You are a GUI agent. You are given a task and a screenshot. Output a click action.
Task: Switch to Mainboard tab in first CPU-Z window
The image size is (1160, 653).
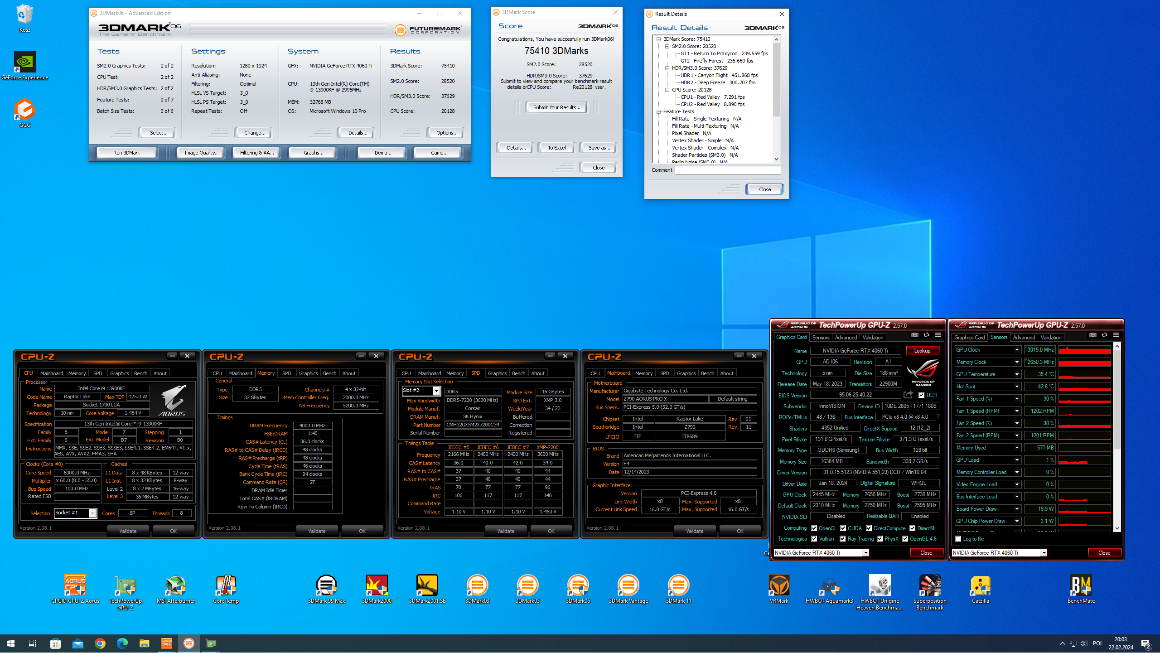(x=52, y=373)
